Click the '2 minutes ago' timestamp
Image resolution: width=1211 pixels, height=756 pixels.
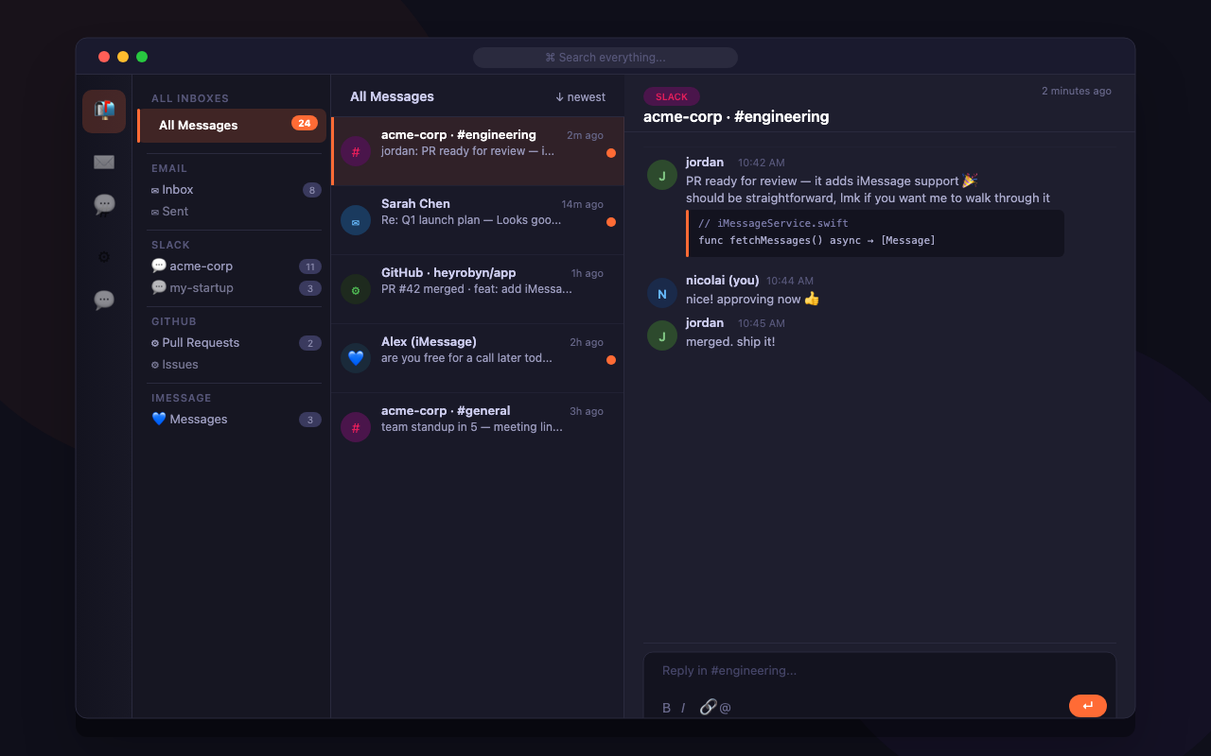(1077, 92)
